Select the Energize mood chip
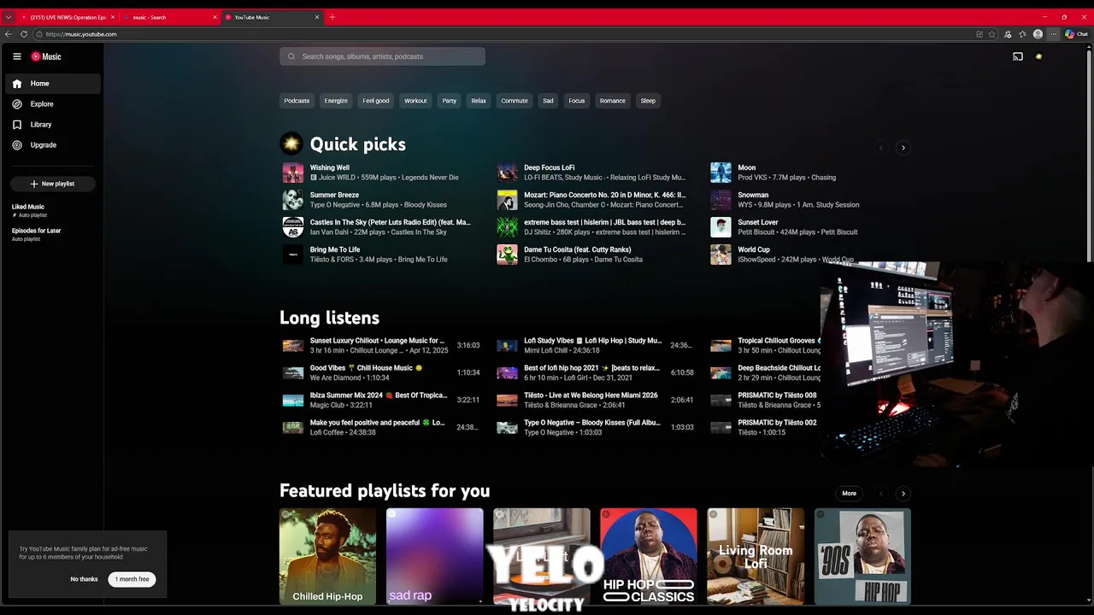The height and width of the screenshot is (615, 1094). pyautogui.click(x=336, y=101)
